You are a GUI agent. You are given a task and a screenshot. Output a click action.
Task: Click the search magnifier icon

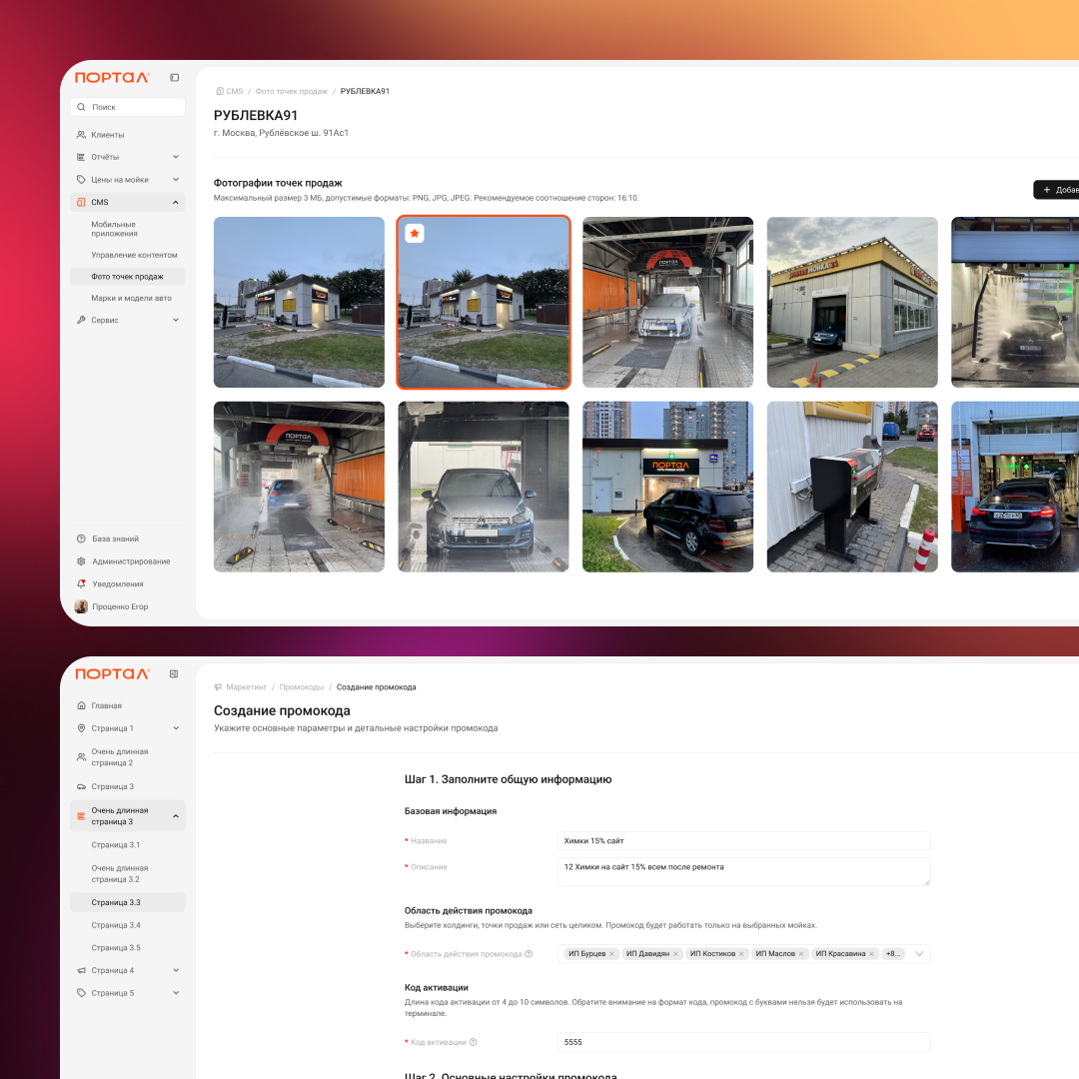click(81, 107)
